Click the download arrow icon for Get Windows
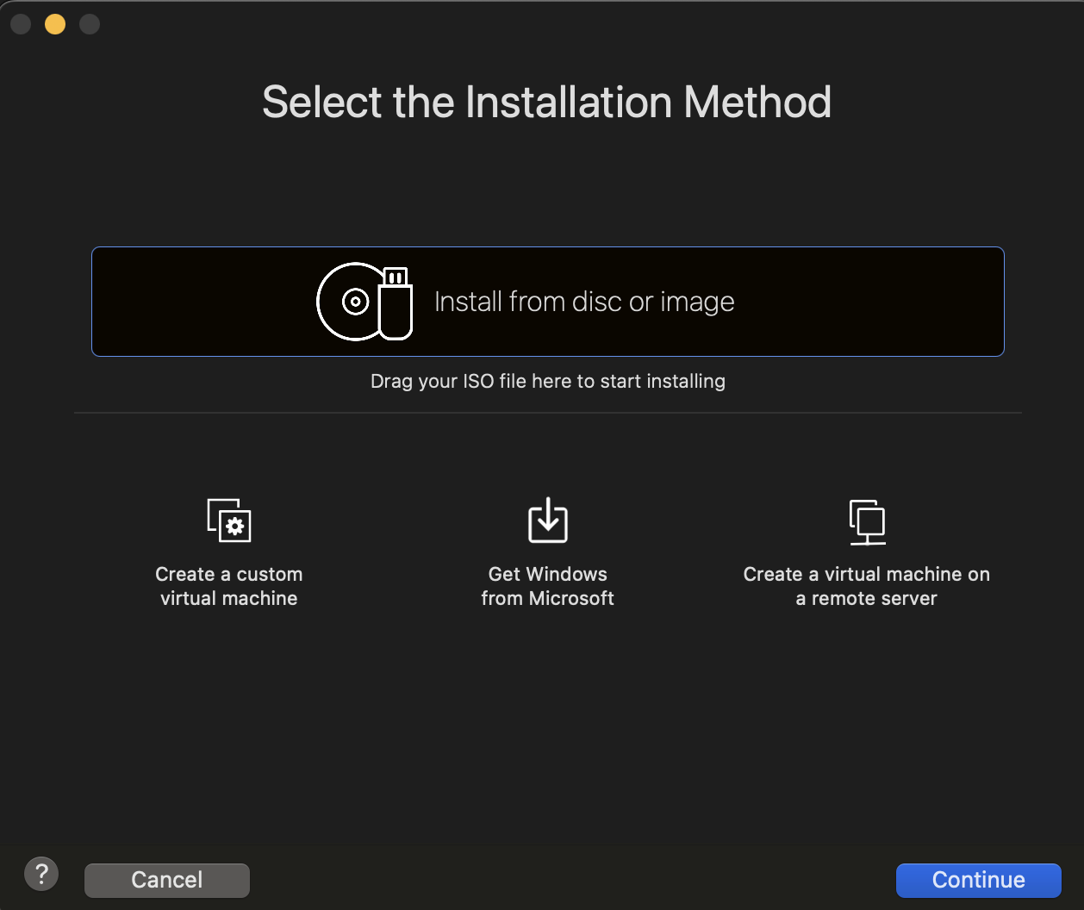Viewport: 1084px width, 910px height. pos(547,520)
